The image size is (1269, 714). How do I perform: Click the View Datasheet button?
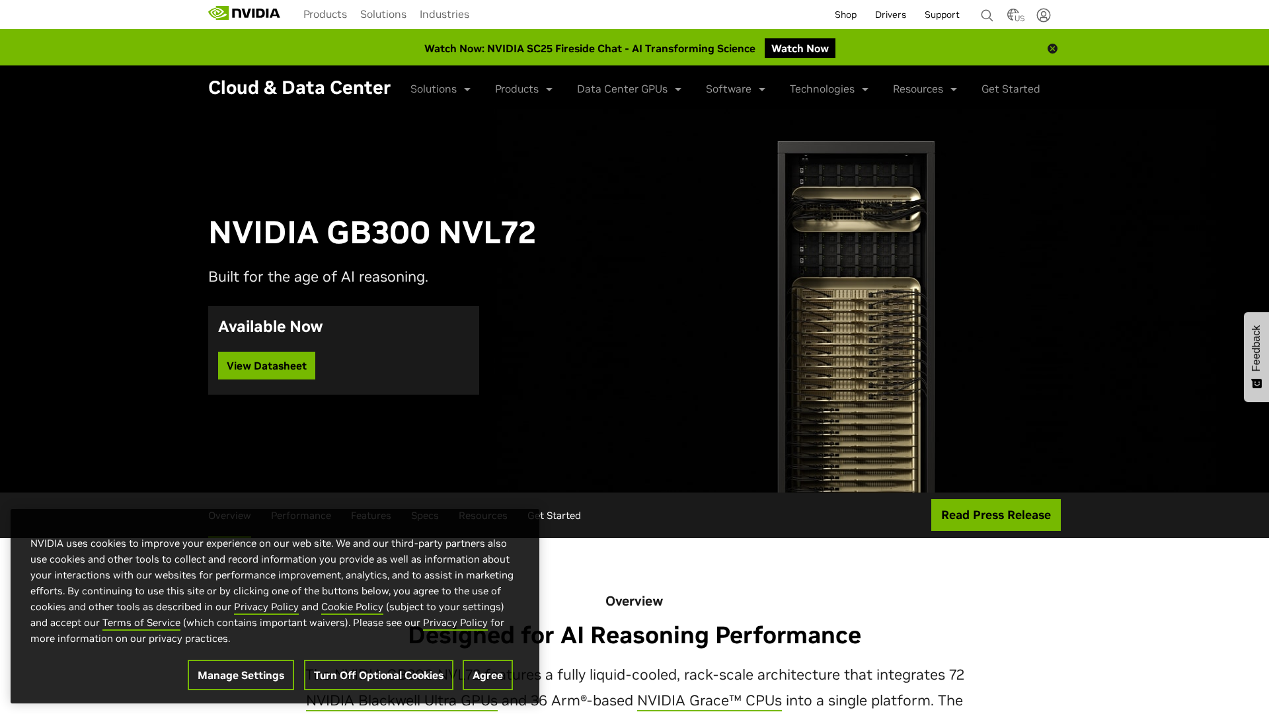point(266,366)
